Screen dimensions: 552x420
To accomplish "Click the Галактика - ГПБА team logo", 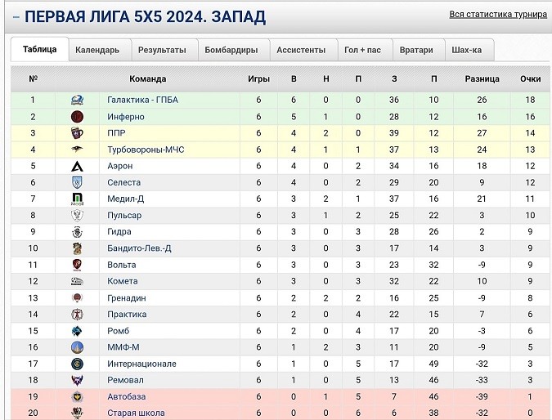I will 77,101.
